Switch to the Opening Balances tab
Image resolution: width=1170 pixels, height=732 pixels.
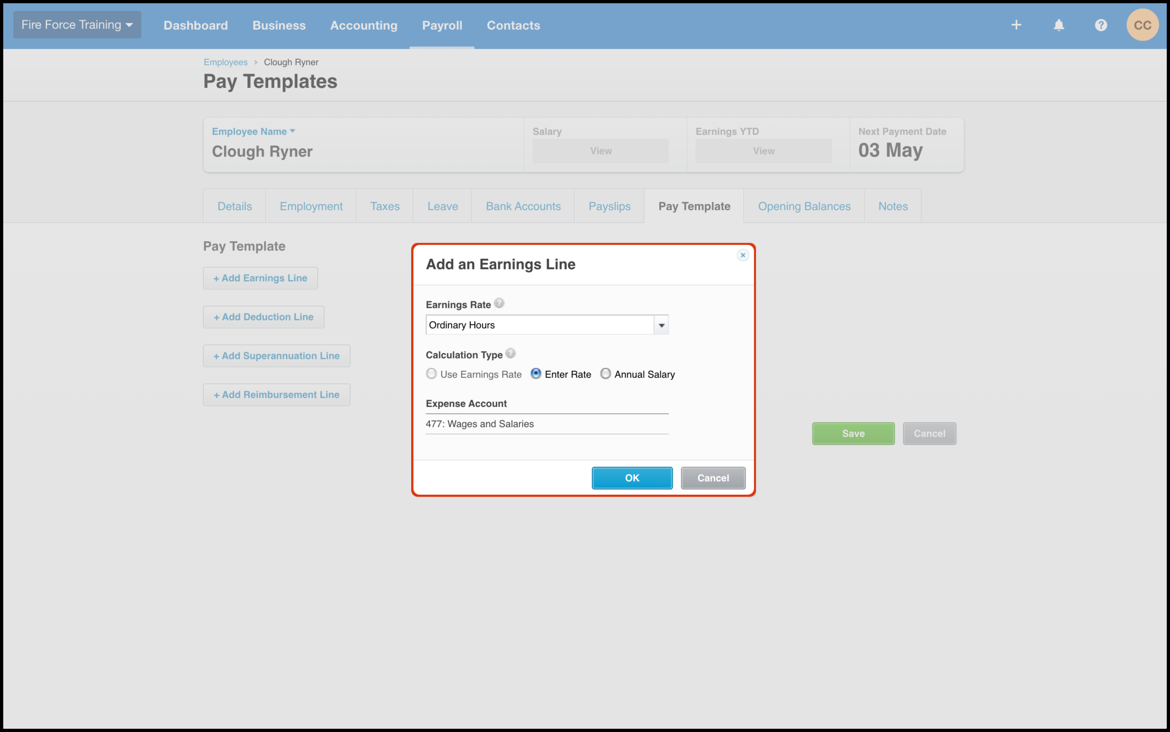coord(804,206)
